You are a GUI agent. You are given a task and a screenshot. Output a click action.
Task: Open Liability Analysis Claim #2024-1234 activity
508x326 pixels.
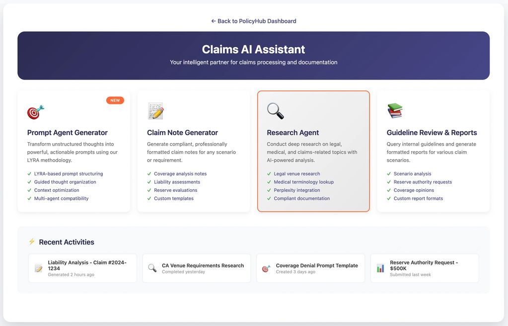87,265
